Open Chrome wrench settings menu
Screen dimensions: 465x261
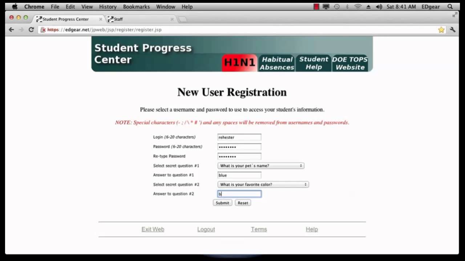[453, 30]
